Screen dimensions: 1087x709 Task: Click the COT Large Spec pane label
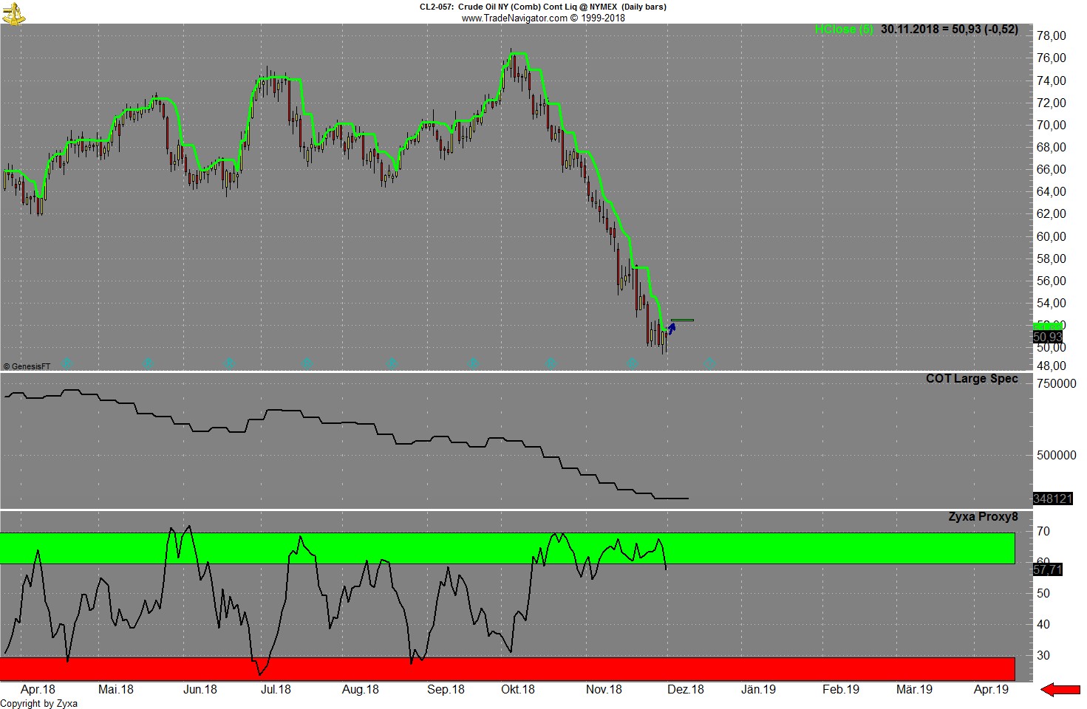972,379
